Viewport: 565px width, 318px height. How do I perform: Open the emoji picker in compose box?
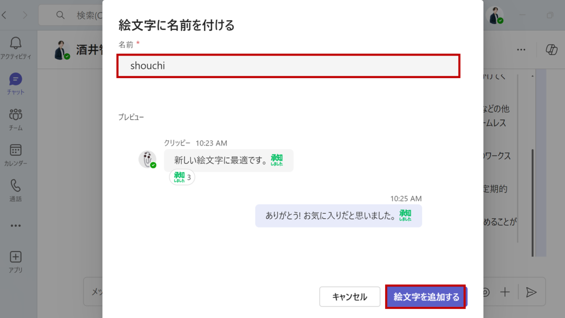pos(485,292)
